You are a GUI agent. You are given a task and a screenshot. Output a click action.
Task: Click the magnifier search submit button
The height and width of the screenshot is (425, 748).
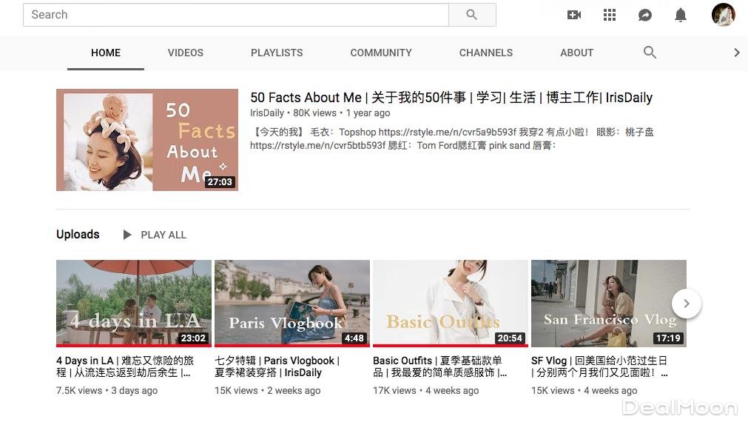[x=472, y=15]
